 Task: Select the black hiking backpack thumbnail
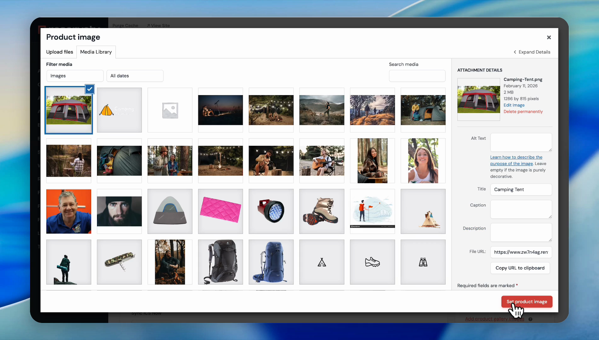(220, 262)
